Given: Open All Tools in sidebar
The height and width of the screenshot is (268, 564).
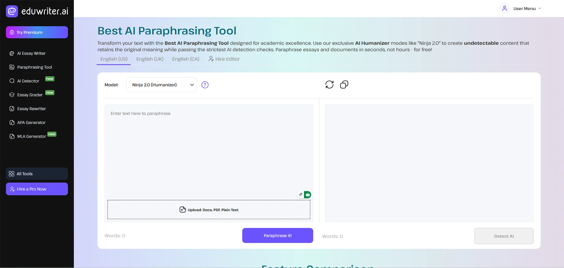Looking at the screenshot, I should click(x=37, y=174).
